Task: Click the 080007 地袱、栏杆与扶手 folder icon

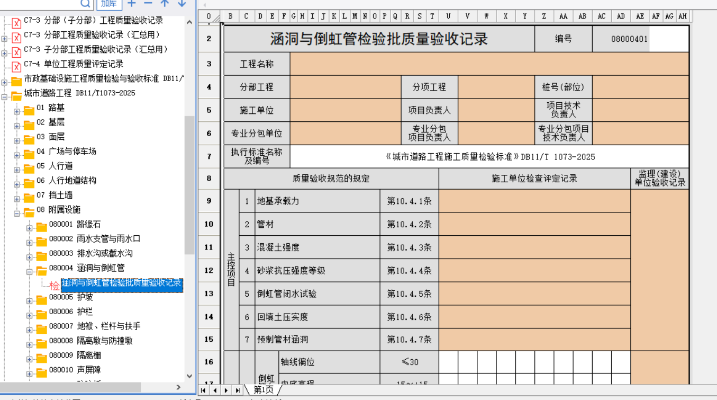Action: [x=41, y=329]
